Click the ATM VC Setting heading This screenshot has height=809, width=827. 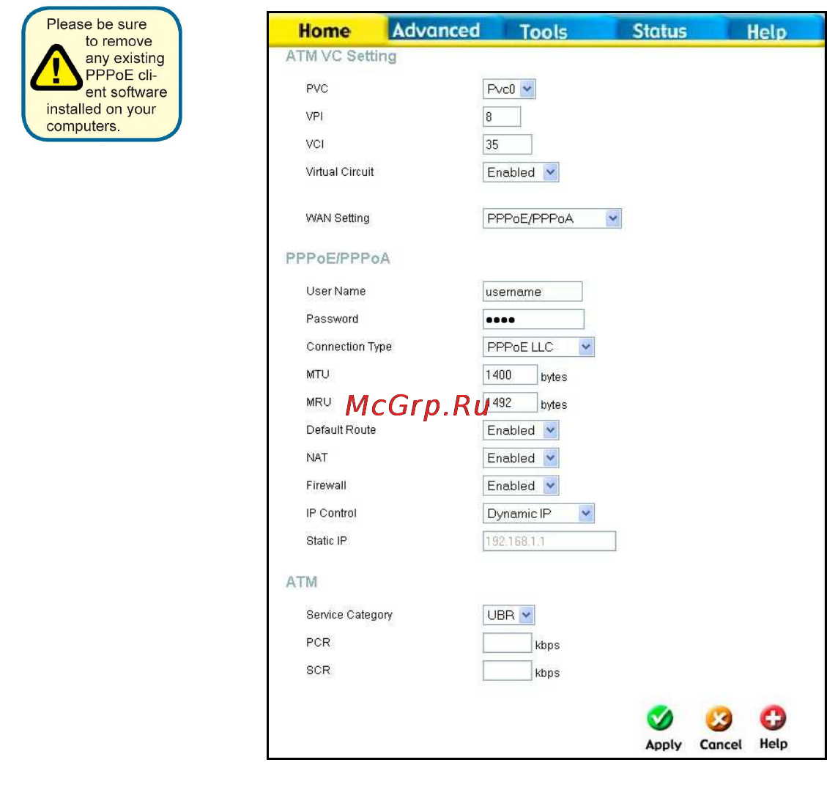[341, 56]
